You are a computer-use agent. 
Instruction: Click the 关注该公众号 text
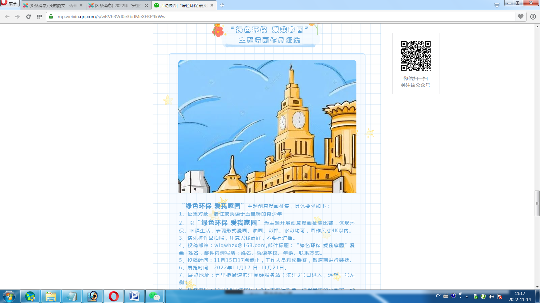pos(415,85)
